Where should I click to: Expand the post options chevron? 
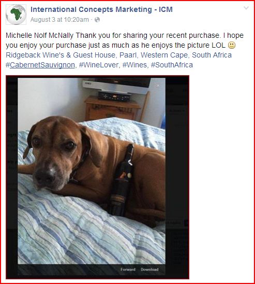(x=246, y=8)
